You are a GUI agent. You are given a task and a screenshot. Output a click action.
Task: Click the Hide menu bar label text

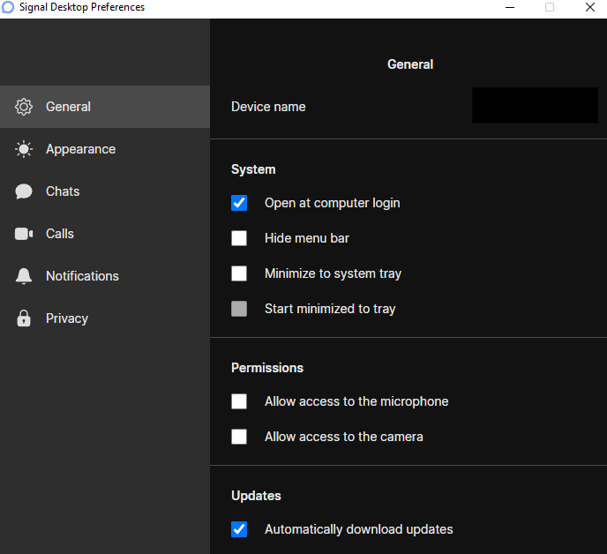[307, 238]
